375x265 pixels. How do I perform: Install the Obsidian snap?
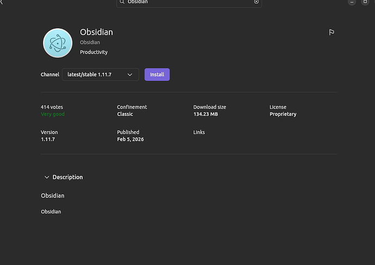coord(157,74)
